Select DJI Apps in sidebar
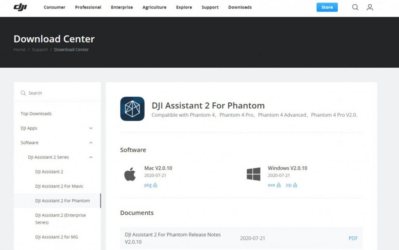Screen dimensions: 399x250 click(x=29, y=128)
